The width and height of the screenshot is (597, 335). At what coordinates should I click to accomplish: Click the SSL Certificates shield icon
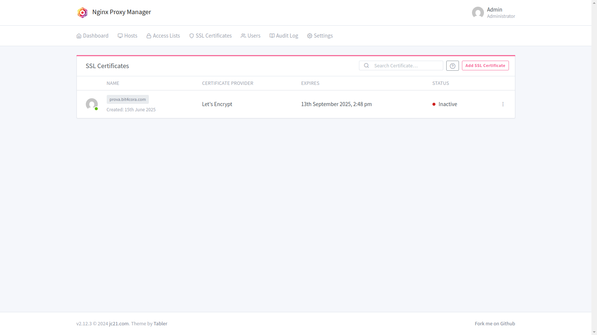click(x=192, y=36)
